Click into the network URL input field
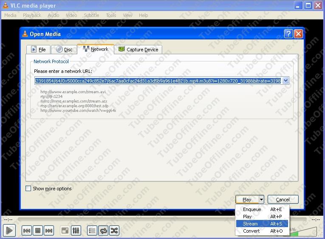Viewport: 325px width, 239px height. tap(158, 81)
